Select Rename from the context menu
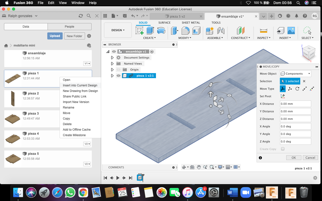This screenshot has width=322, height=201. (x=68, y=108)
